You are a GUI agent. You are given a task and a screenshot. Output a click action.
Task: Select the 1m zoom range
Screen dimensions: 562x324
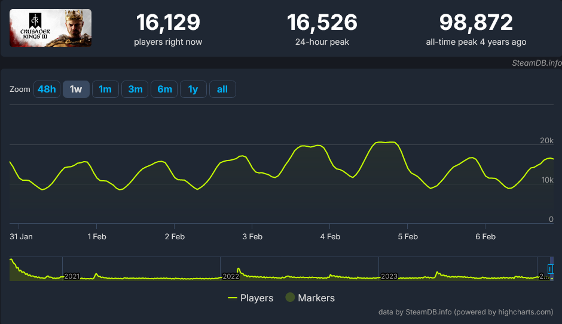point(105,89)
